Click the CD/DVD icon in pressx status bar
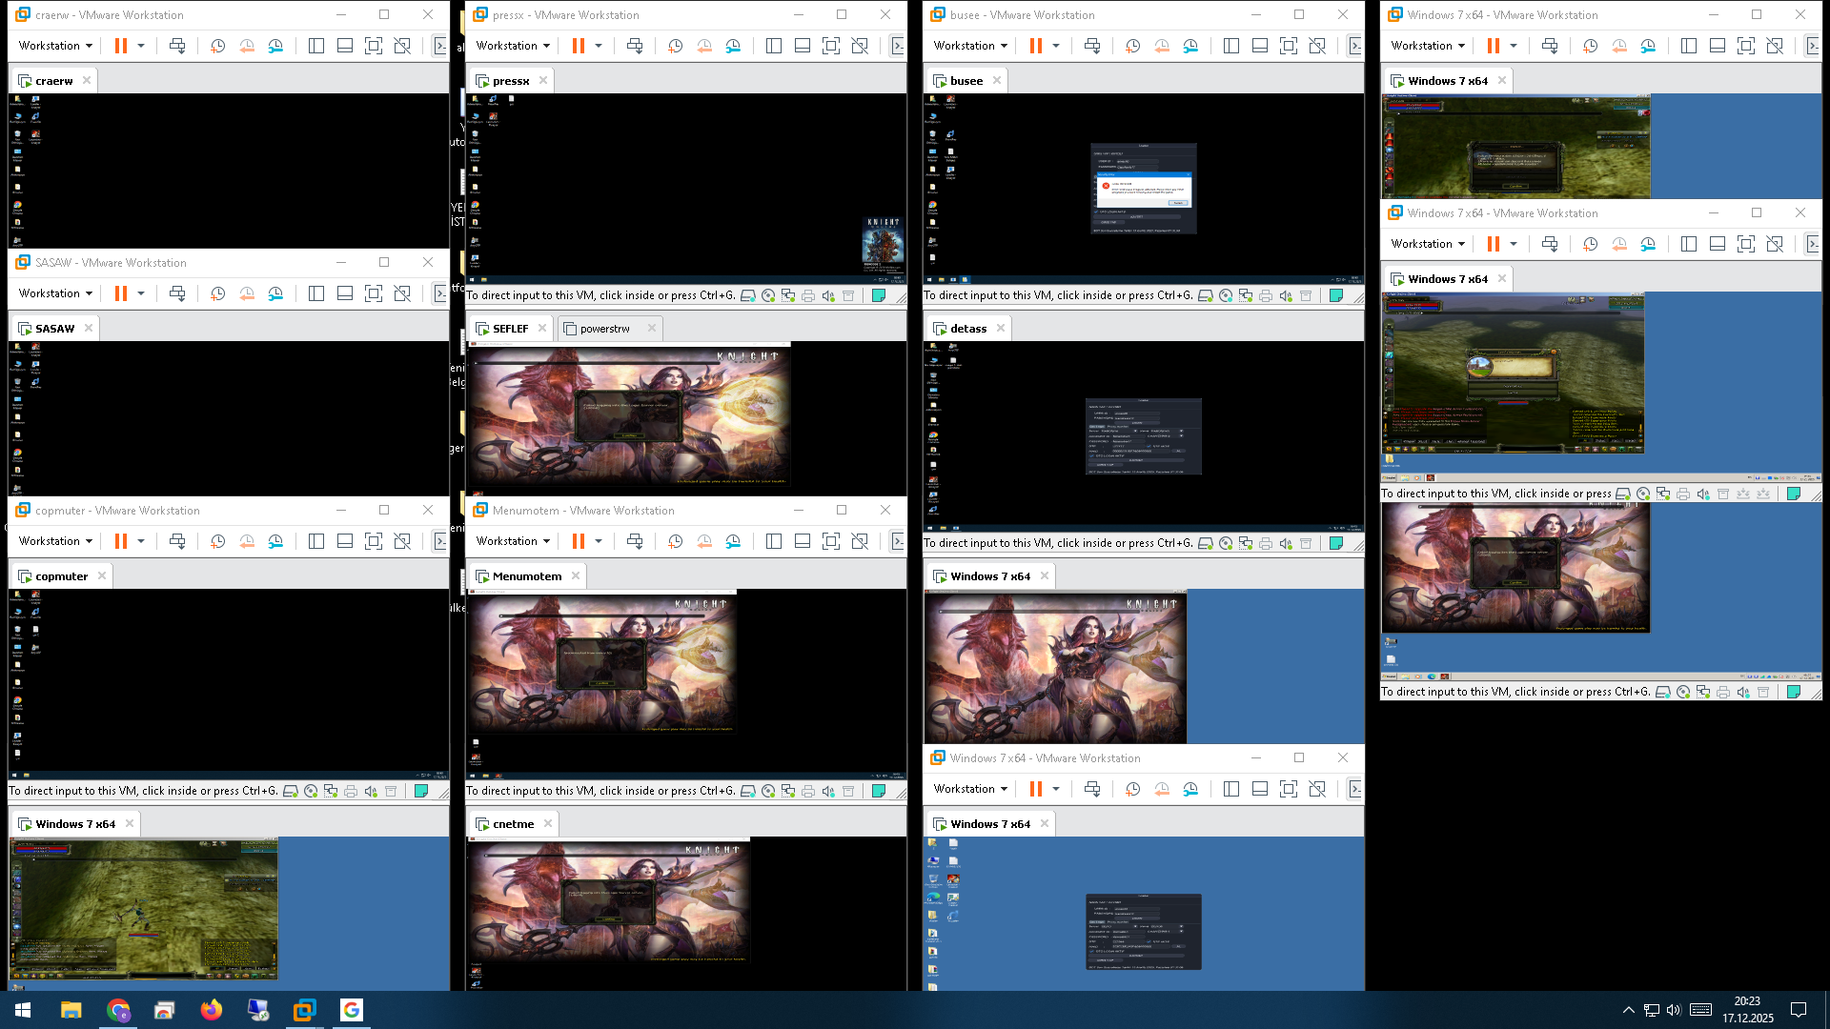Viewport: 1830px width, 1029px height. coord(768,296)
